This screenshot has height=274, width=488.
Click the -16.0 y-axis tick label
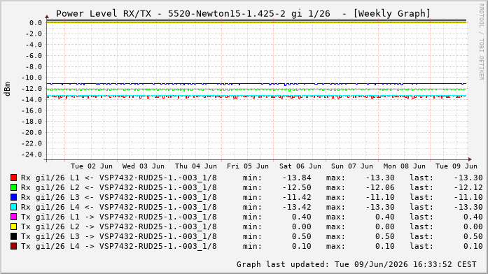click(31, 110)
